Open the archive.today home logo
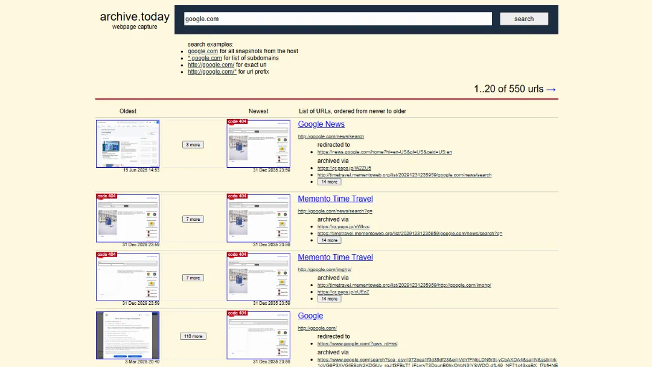652x367 pixels. tap(135, 17)
